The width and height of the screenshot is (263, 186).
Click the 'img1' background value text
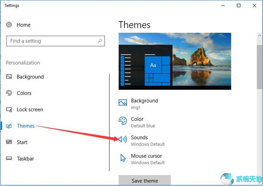pyautogui.click(x=136, y=107)
